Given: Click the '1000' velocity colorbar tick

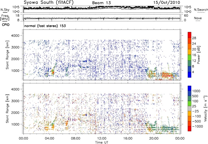Looking at the screenshot, I should 196,91.
